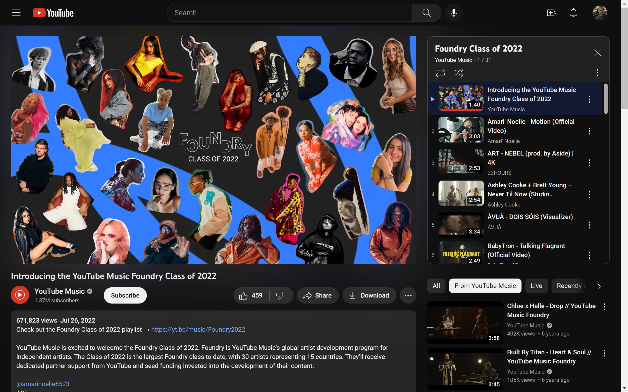Click the Share button
This screenshot has width=628, height=392.
point(318,295)
